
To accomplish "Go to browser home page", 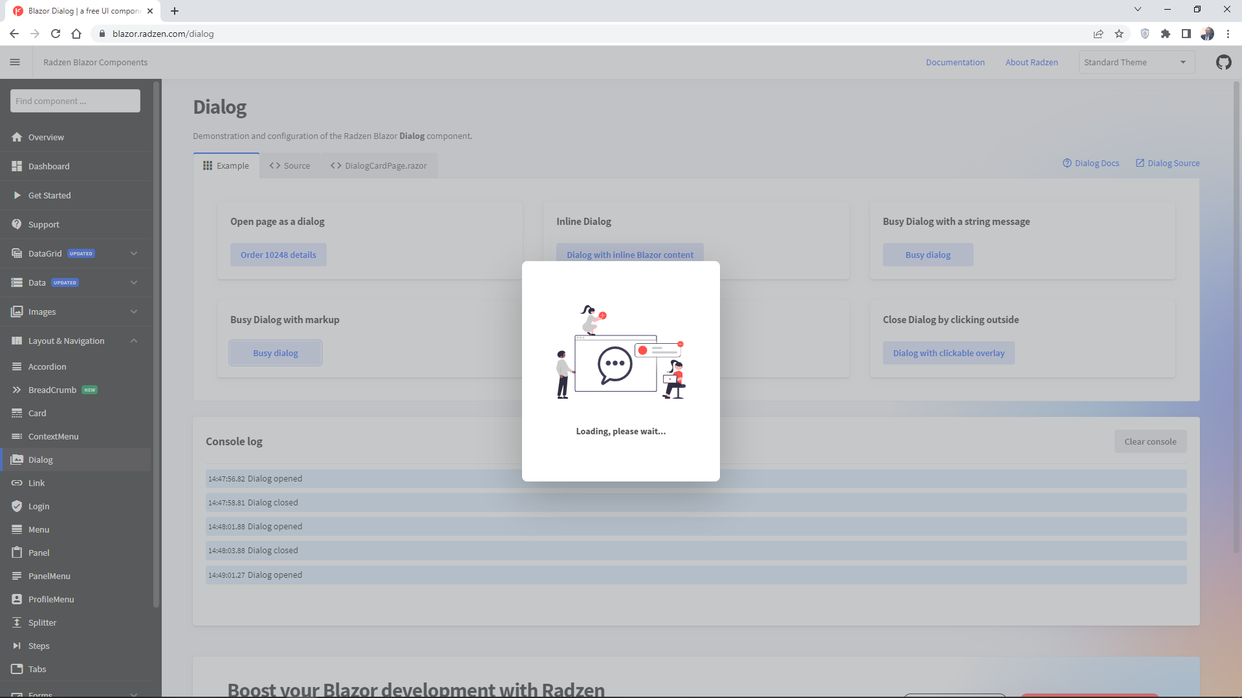I will tap(76, 34).
